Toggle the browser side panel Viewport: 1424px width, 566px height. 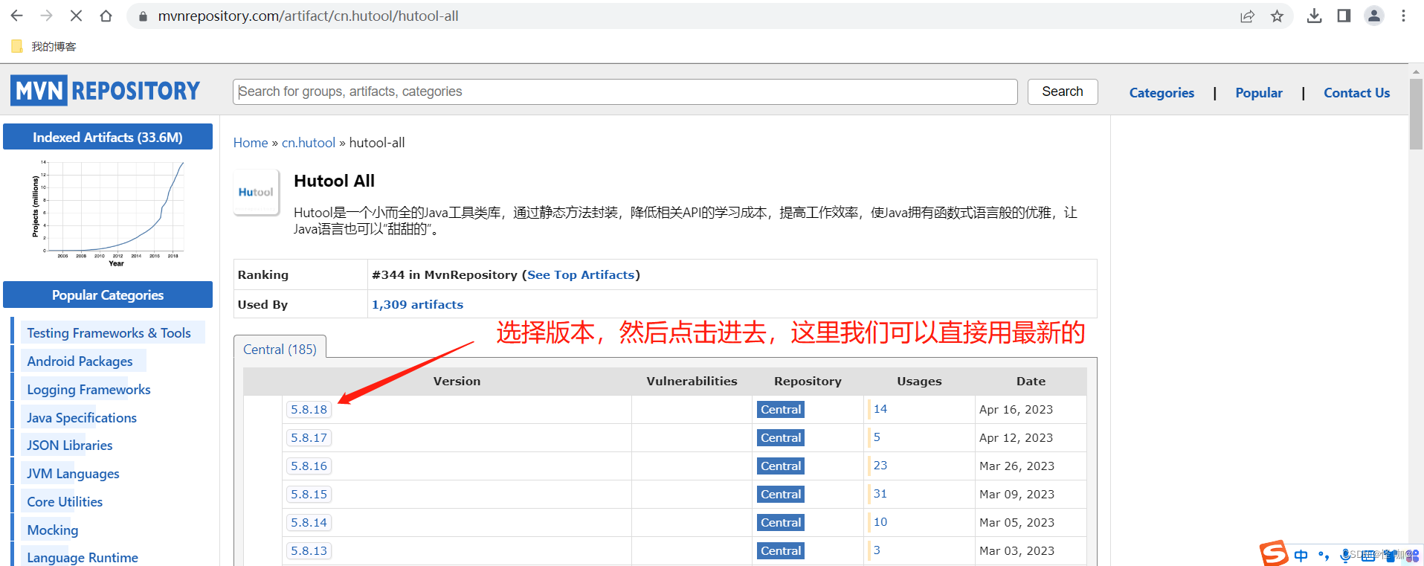pos(1344,16)
